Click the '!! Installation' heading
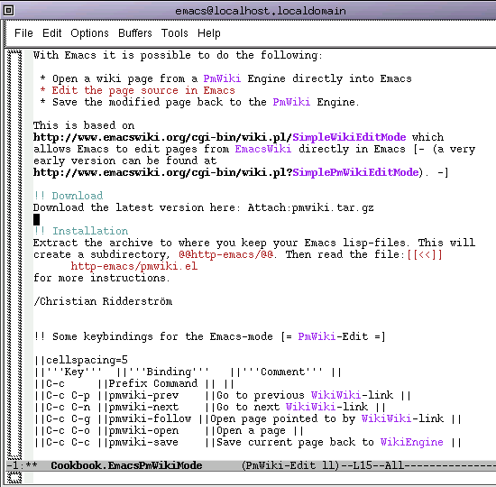This screenshot has height=487, width=496. coord(80,231)
